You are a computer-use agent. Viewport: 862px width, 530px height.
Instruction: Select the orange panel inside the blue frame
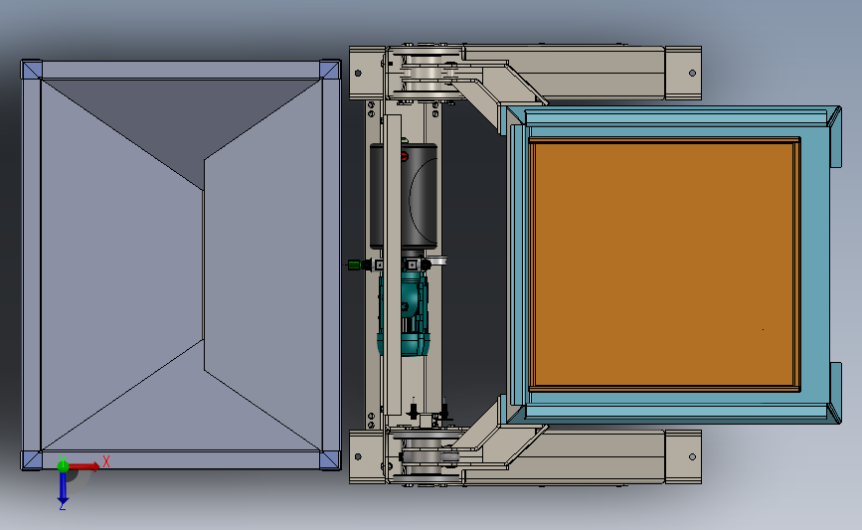tap(664, 265)
